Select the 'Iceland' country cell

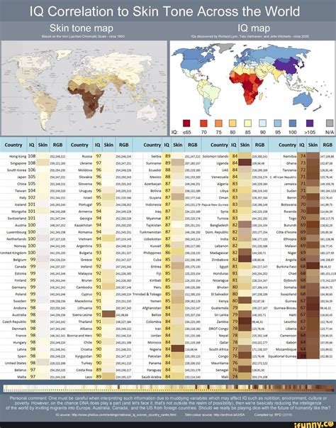(x=21, y=204)
